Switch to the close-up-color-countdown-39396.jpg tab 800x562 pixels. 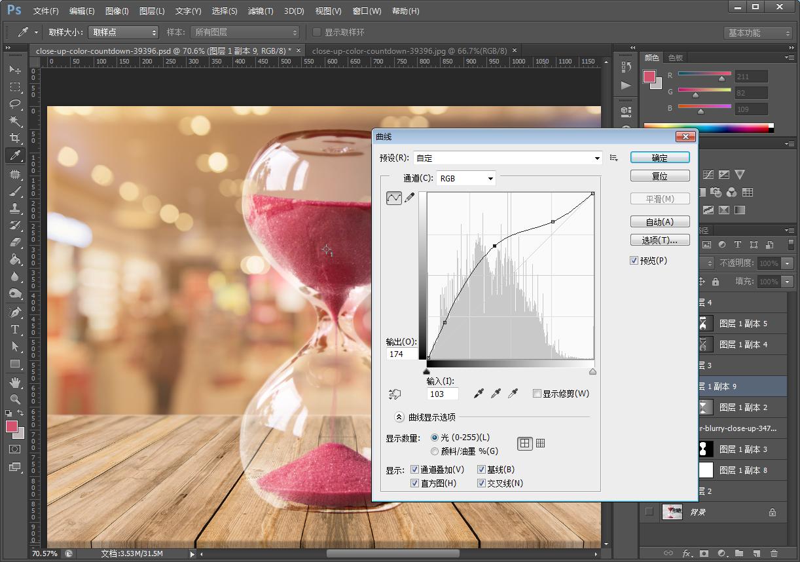coord(409,50)
